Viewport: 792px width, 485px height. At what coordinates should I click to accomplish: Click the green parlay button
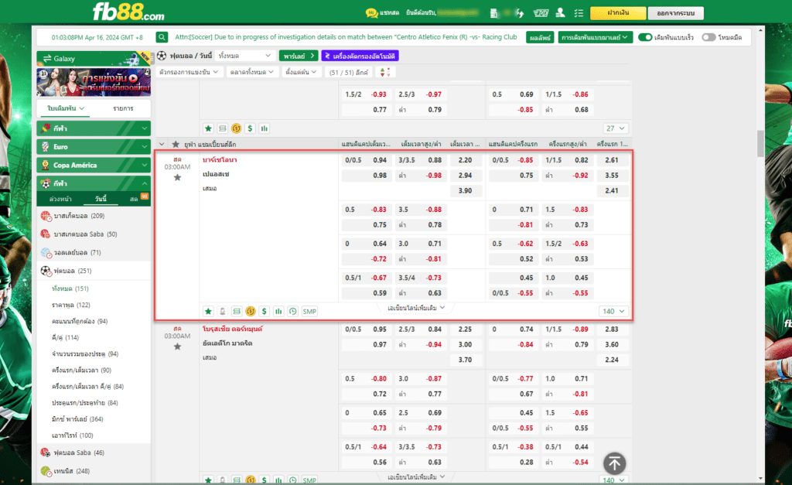[x=299, y=56]
